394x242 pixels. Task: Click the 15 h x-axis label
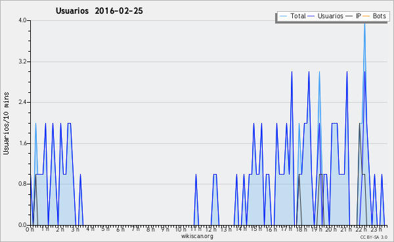click(256, 229)
